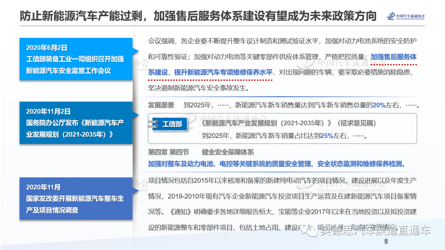Click the China Automobile Dealers Association logo
The height and width of the screenshot is (250, 445).
405,16
